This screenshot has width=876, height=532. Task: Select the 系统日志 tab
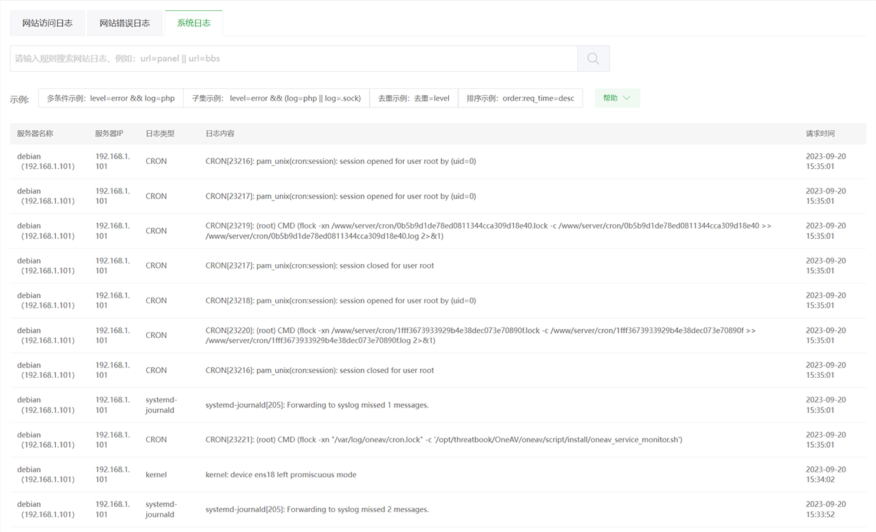click(194, 23)
